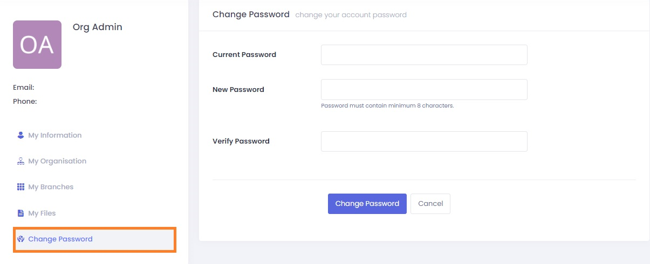Click the sidebar Change Password icon

21,239
